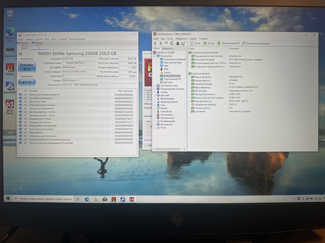Click the taskbar search box
325x243 pixels.
[x=43, y=199]
